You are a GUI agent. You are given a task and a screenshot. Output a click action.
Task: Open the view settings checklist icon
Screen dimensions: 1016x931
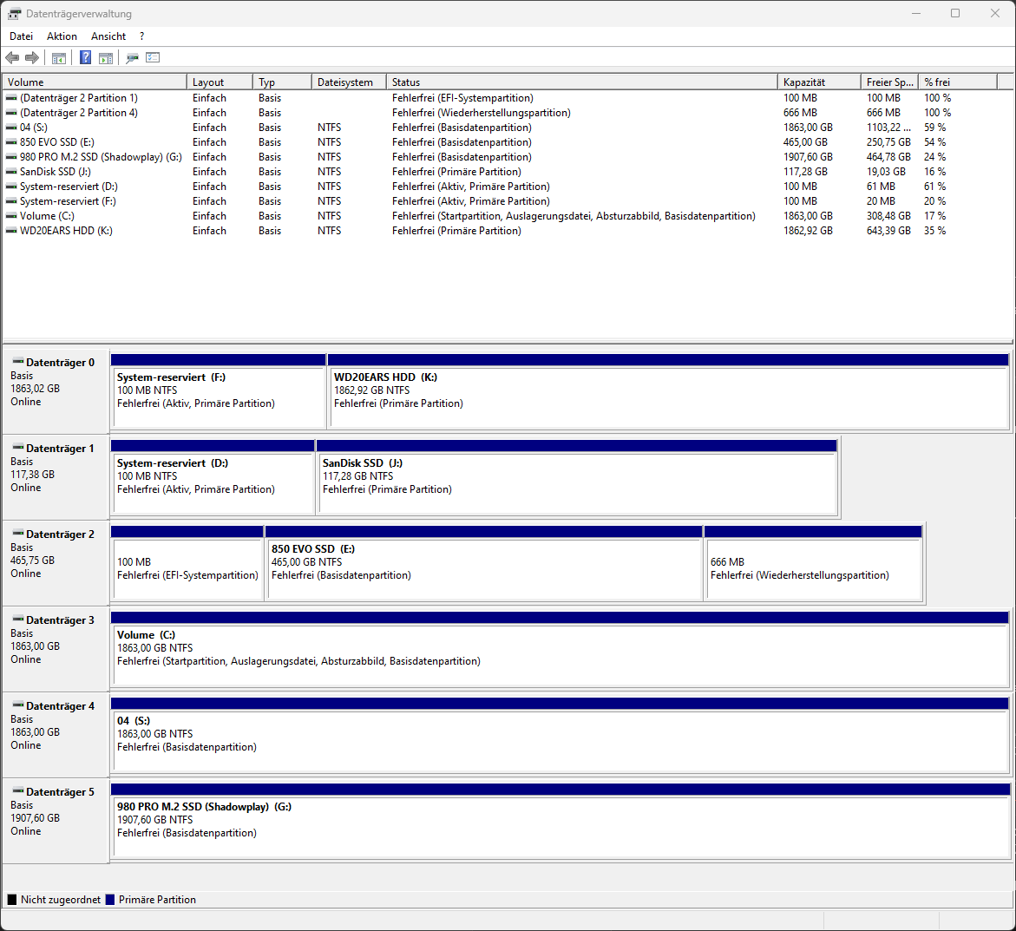153,57
